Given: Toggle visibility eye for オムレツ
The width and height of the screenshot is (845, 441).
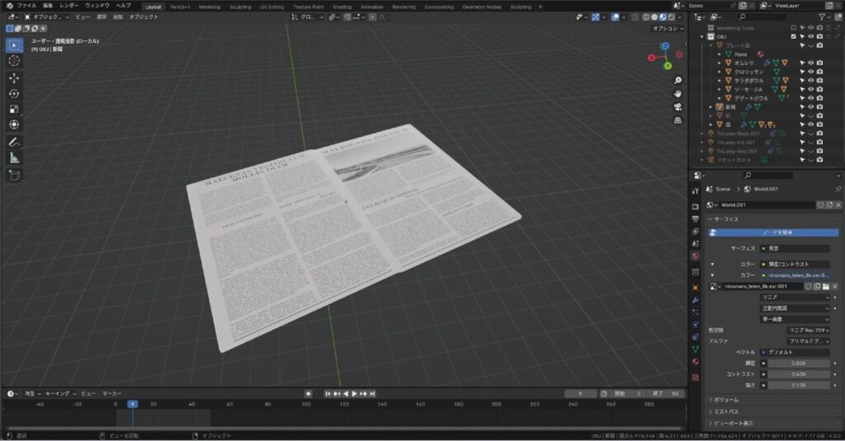Looking at the screenshot, I should pyautogui.click(x=810, y=63).
